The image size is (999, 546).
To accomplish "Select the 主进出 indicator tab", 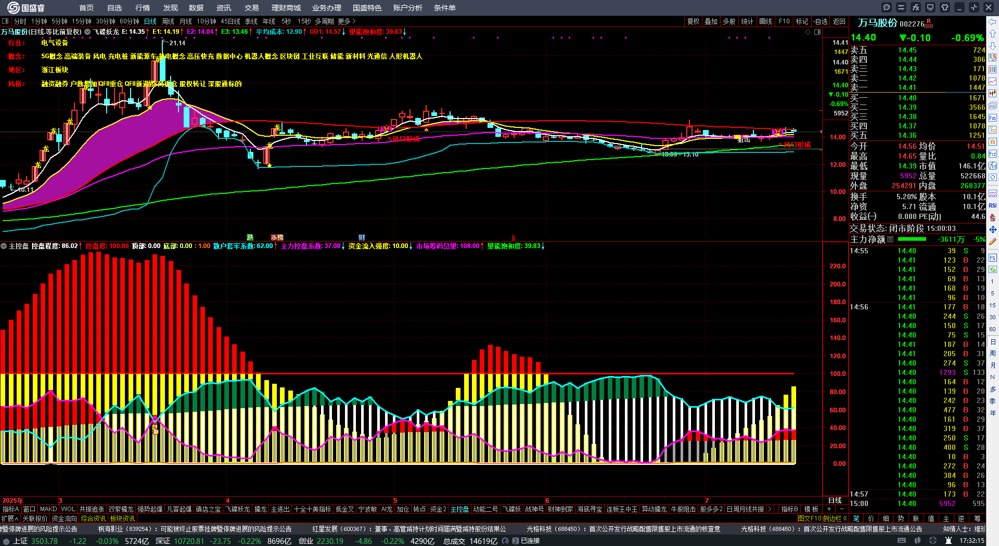I will tap(280, 509).
